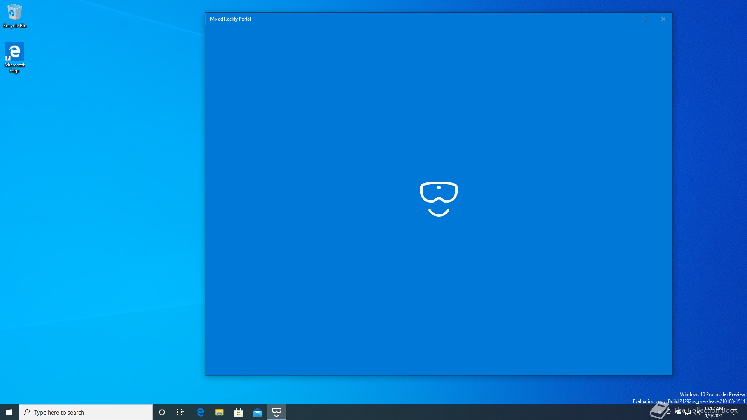The height and width of the screenshot is (420, 747).
Task: Launch Cortana from the taskbar
Action: 162,412
